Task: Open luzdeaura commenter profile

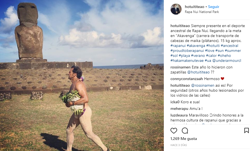Action: pos(179,115)
